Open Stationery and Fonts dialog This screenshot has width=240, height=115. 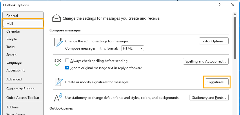209,97
